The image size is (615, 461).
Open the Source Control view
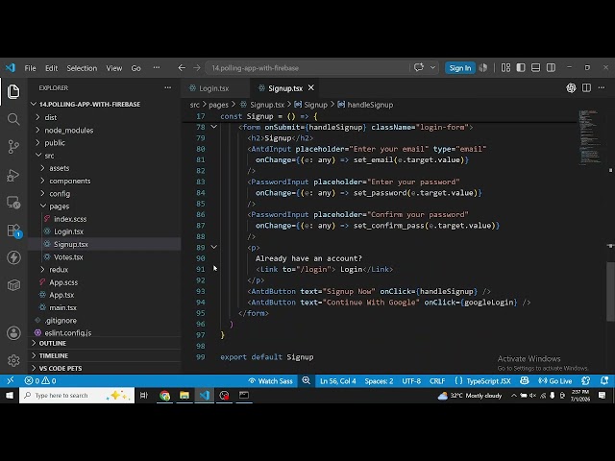click(13, 147)
